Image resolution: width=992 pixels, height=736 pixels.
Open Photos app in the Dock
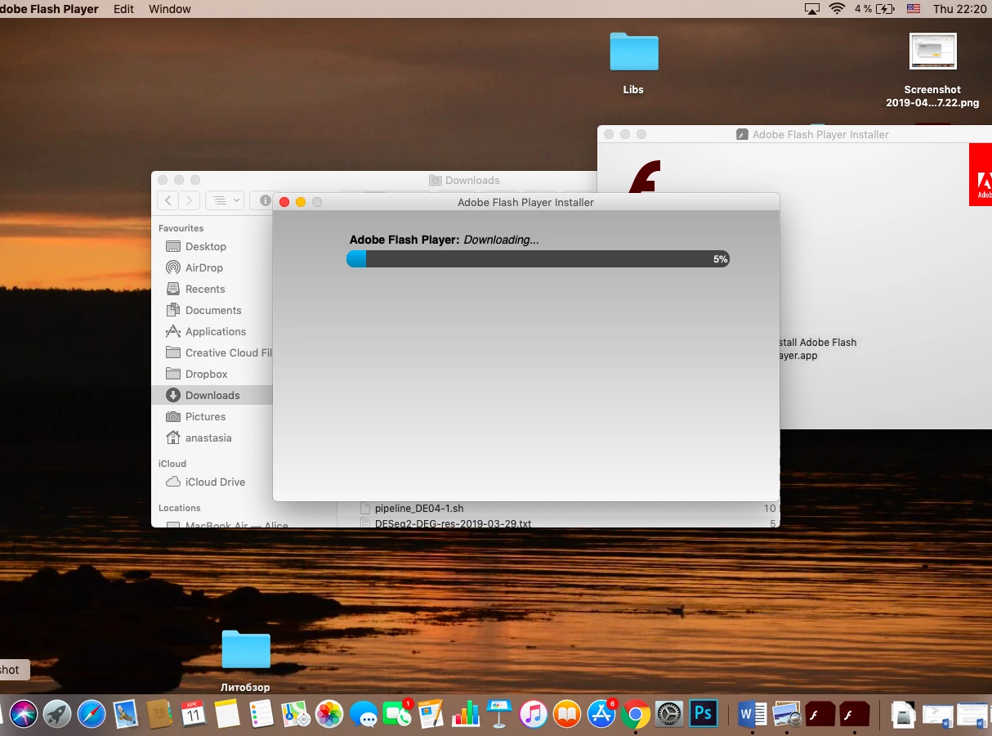point(329,714)
